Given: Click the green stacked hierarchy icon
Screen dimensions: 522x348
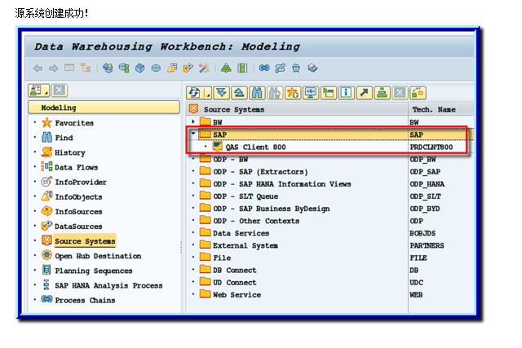Looking at the screenshot, I should [383, 93].
